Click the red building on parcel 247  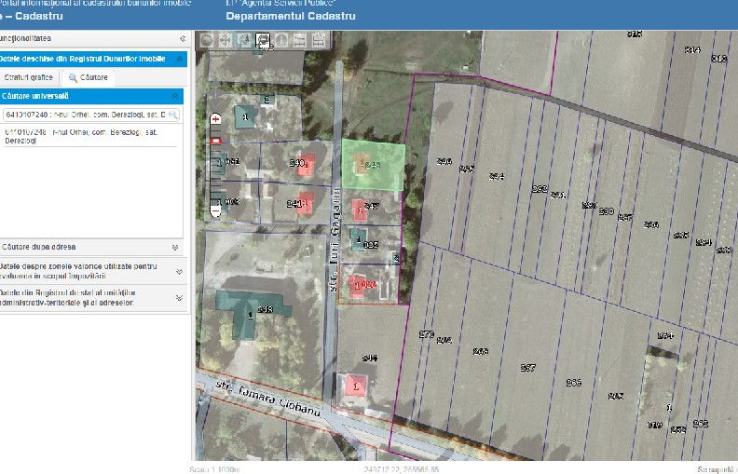[360, 210]
